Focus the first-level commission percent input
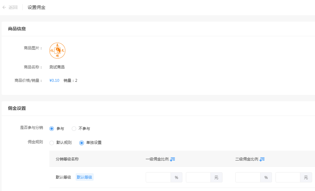Image resolution: width=315 pixels, height=191 pixels. point(158,177)
